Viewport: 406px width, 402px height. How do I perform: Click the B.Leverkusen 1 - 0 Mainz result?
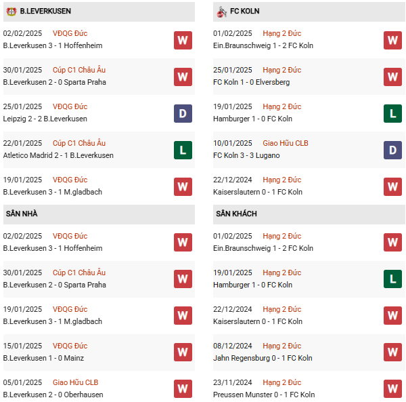(45, 359)
